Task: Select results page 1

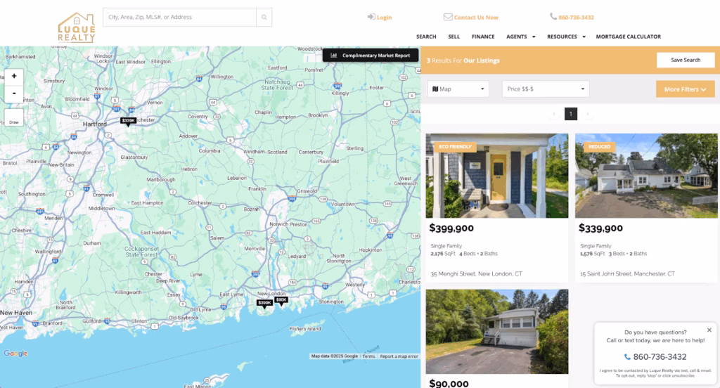Action: 571,114
